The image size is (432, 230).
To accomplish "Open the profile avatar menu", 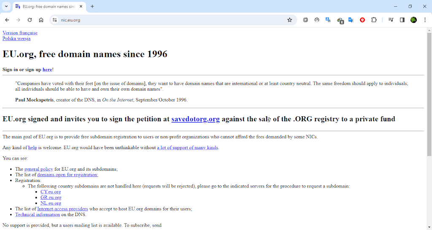I will 413,20.
